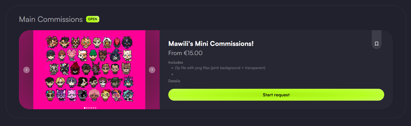
Task: Click the Details heading in the listing
Action: coord(174,81)
